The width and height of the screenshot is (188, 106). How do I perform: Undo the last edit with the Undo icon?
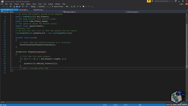click(x=23, y=6)
